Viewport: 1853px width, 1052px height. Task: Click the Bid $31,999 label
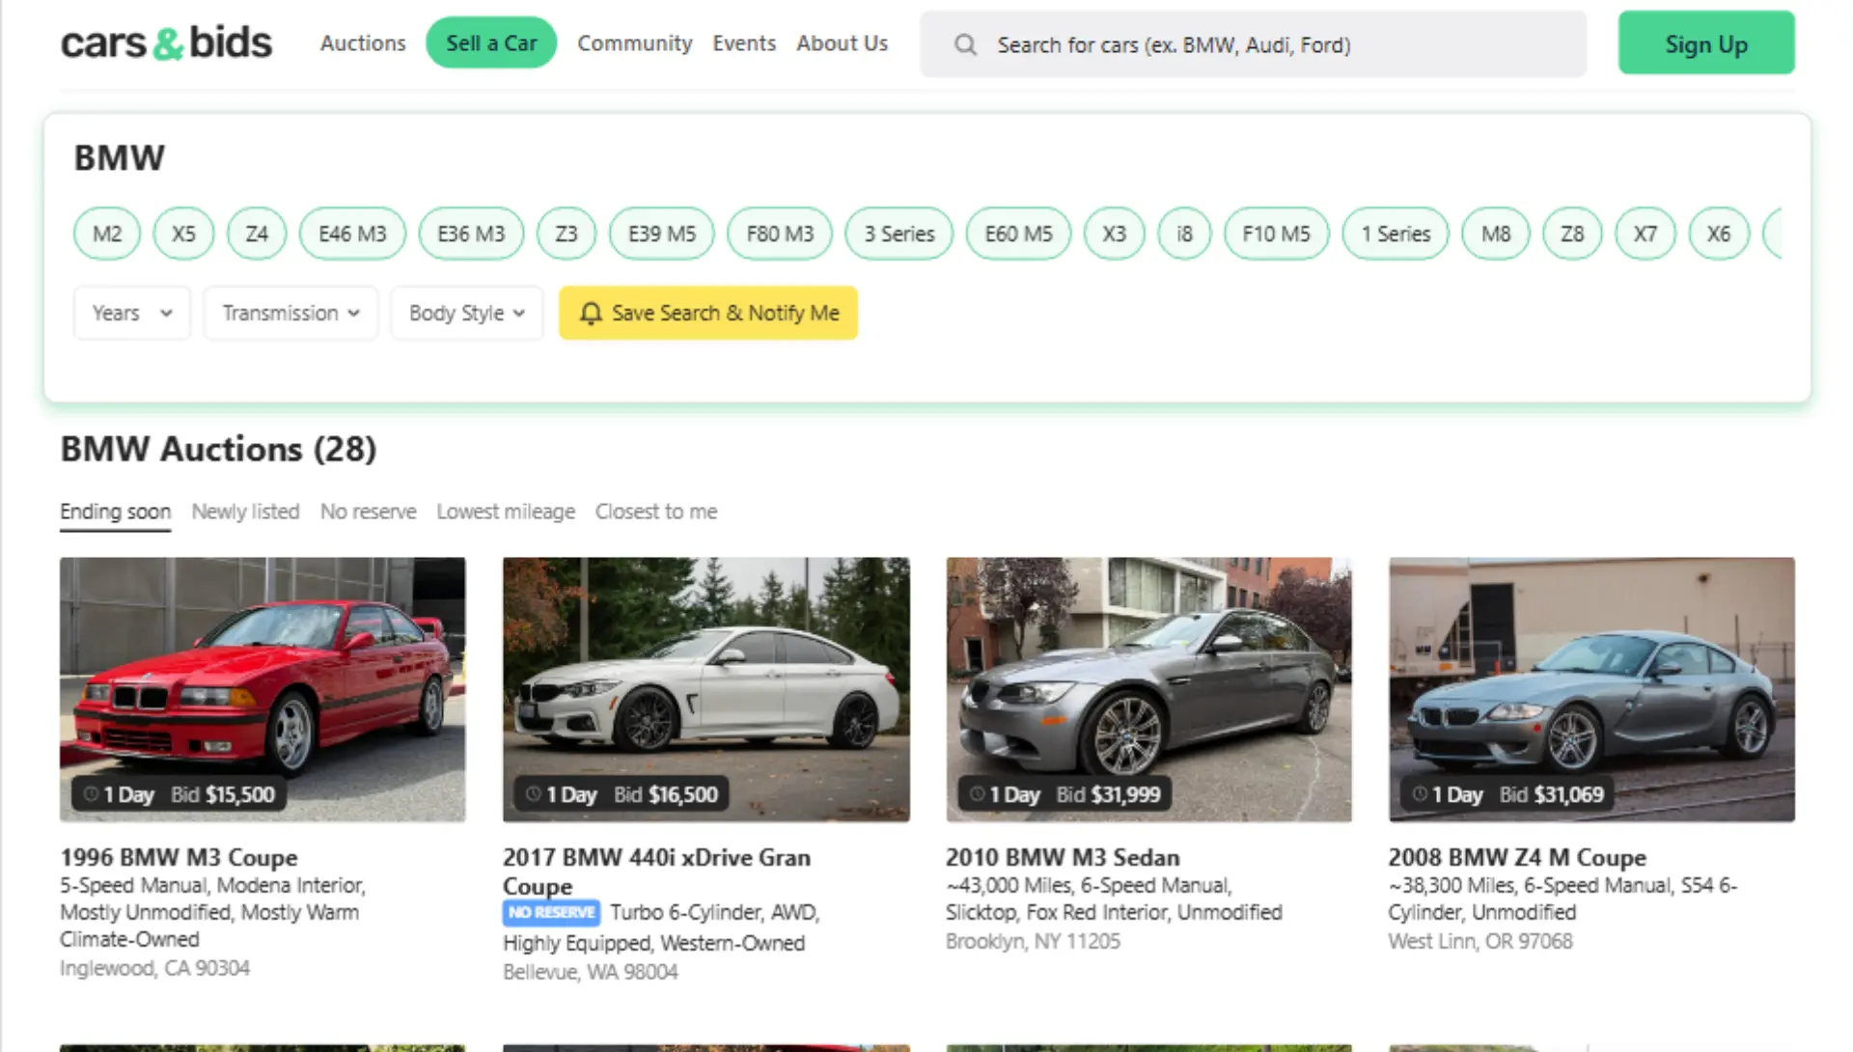[1108, 794]
